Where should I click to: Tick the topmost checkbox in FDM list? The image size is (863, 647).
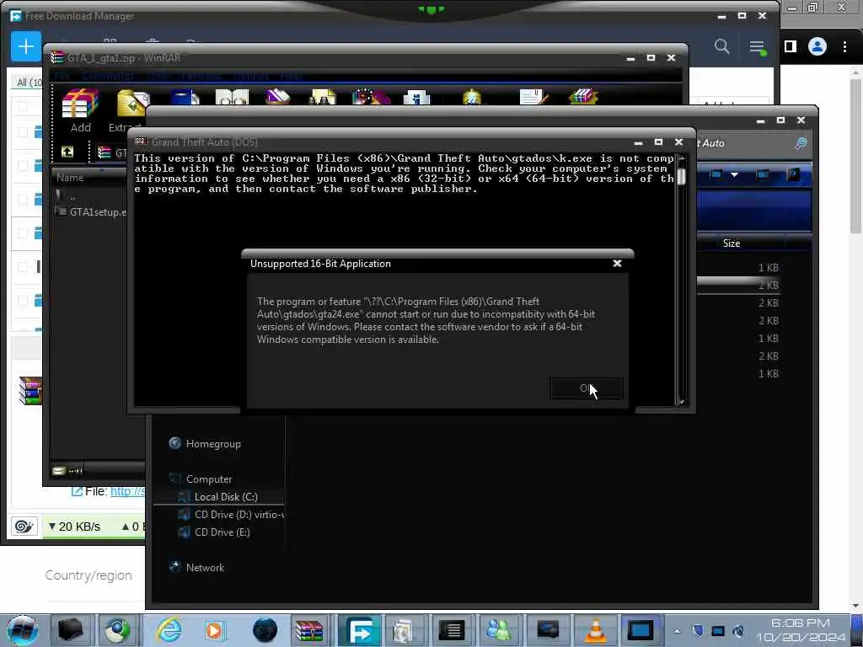(x=23, y=105)
